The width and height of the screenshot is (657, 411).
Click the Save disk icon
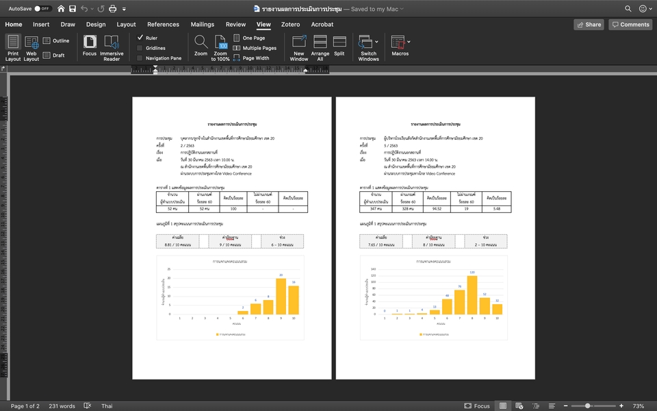click(73, 8)
